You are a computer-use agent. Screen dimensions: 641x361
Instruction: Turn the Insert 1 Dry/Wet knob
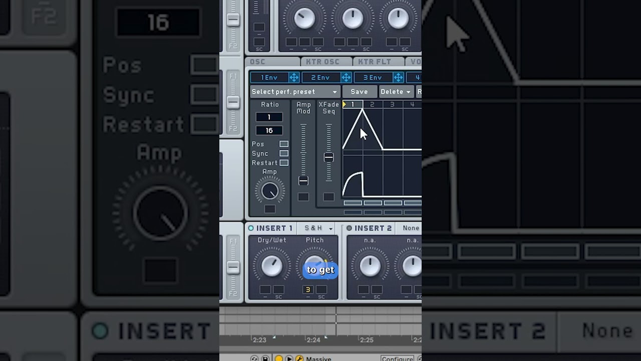tap(272, 266)
